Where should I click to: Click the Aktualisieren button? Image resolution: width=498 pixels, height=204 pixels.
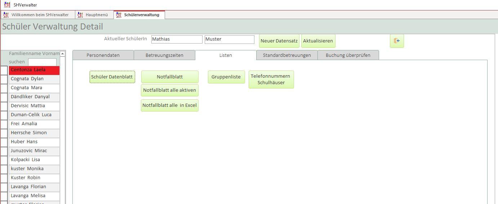(x=318, y=41)
